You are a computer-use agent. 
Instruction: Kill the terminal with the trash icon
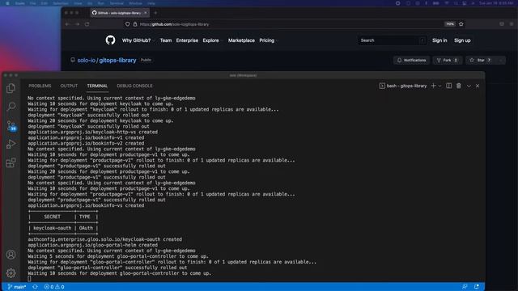(x=459, y=86)
